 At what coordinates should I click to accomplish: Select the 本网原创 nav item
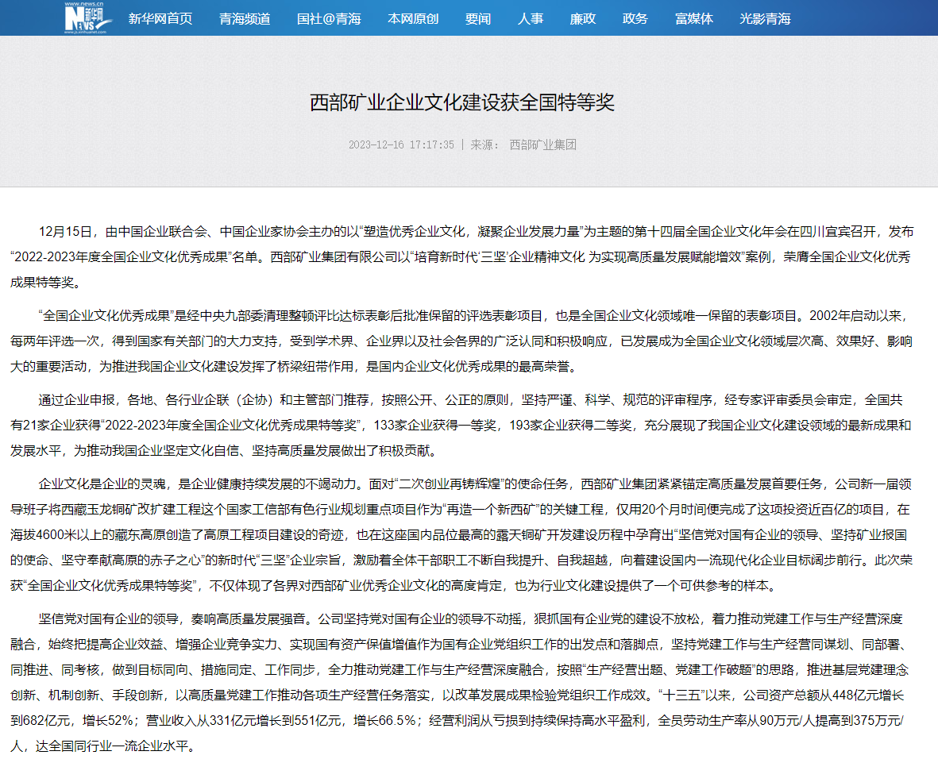[413, 19]
